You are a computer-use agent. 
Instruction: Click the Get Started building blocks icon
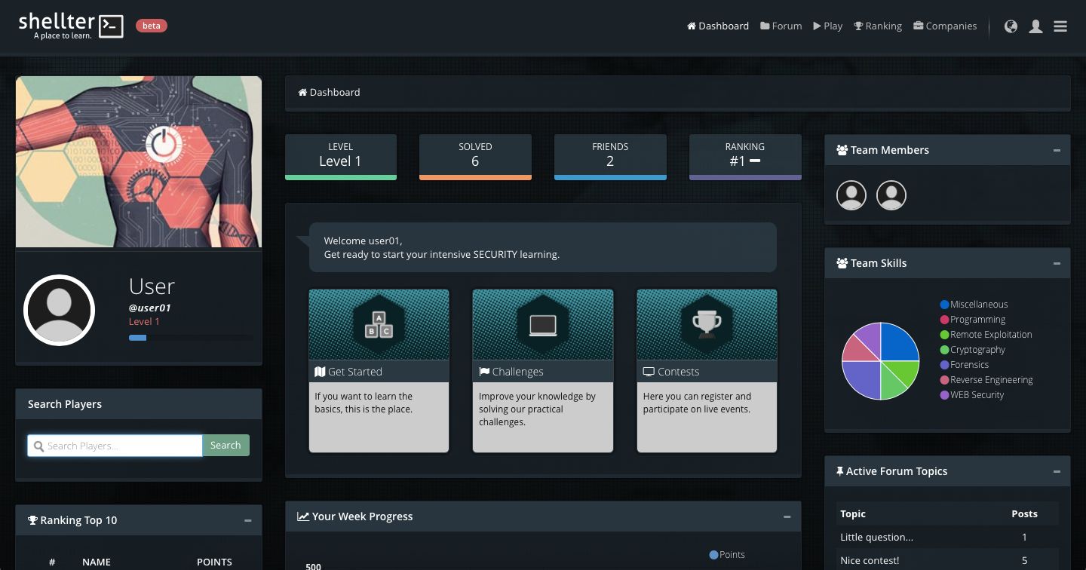379,324
